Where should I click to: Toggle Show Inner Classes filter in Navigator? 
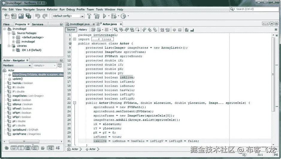(35, 148)
